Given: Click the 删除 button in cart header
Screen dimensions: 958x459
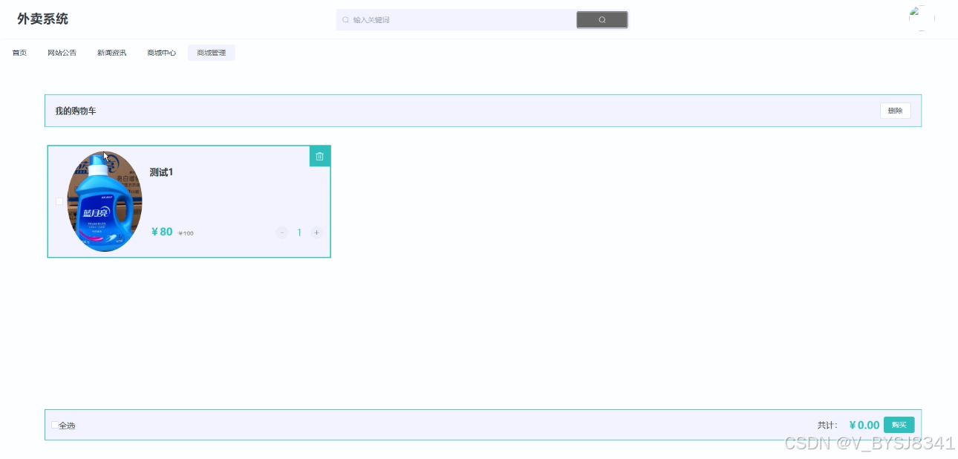Looking at the screenshot, I should point(896,111).
